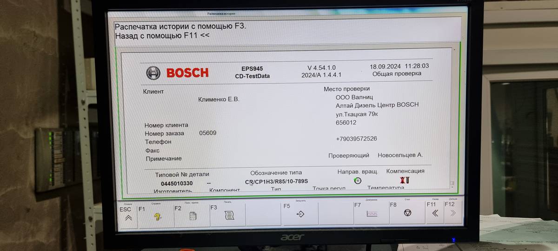Stop the test using the F8 icon
Screen dimensions: 558x251
(x=407, y=212)
